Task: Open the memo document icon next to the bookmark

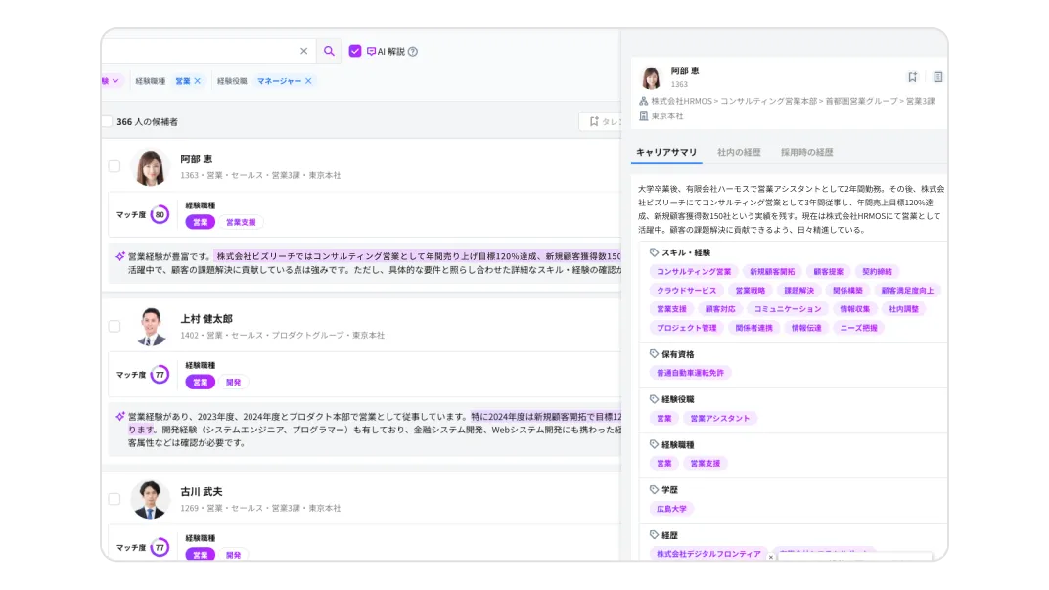Action: click(938, 76)
